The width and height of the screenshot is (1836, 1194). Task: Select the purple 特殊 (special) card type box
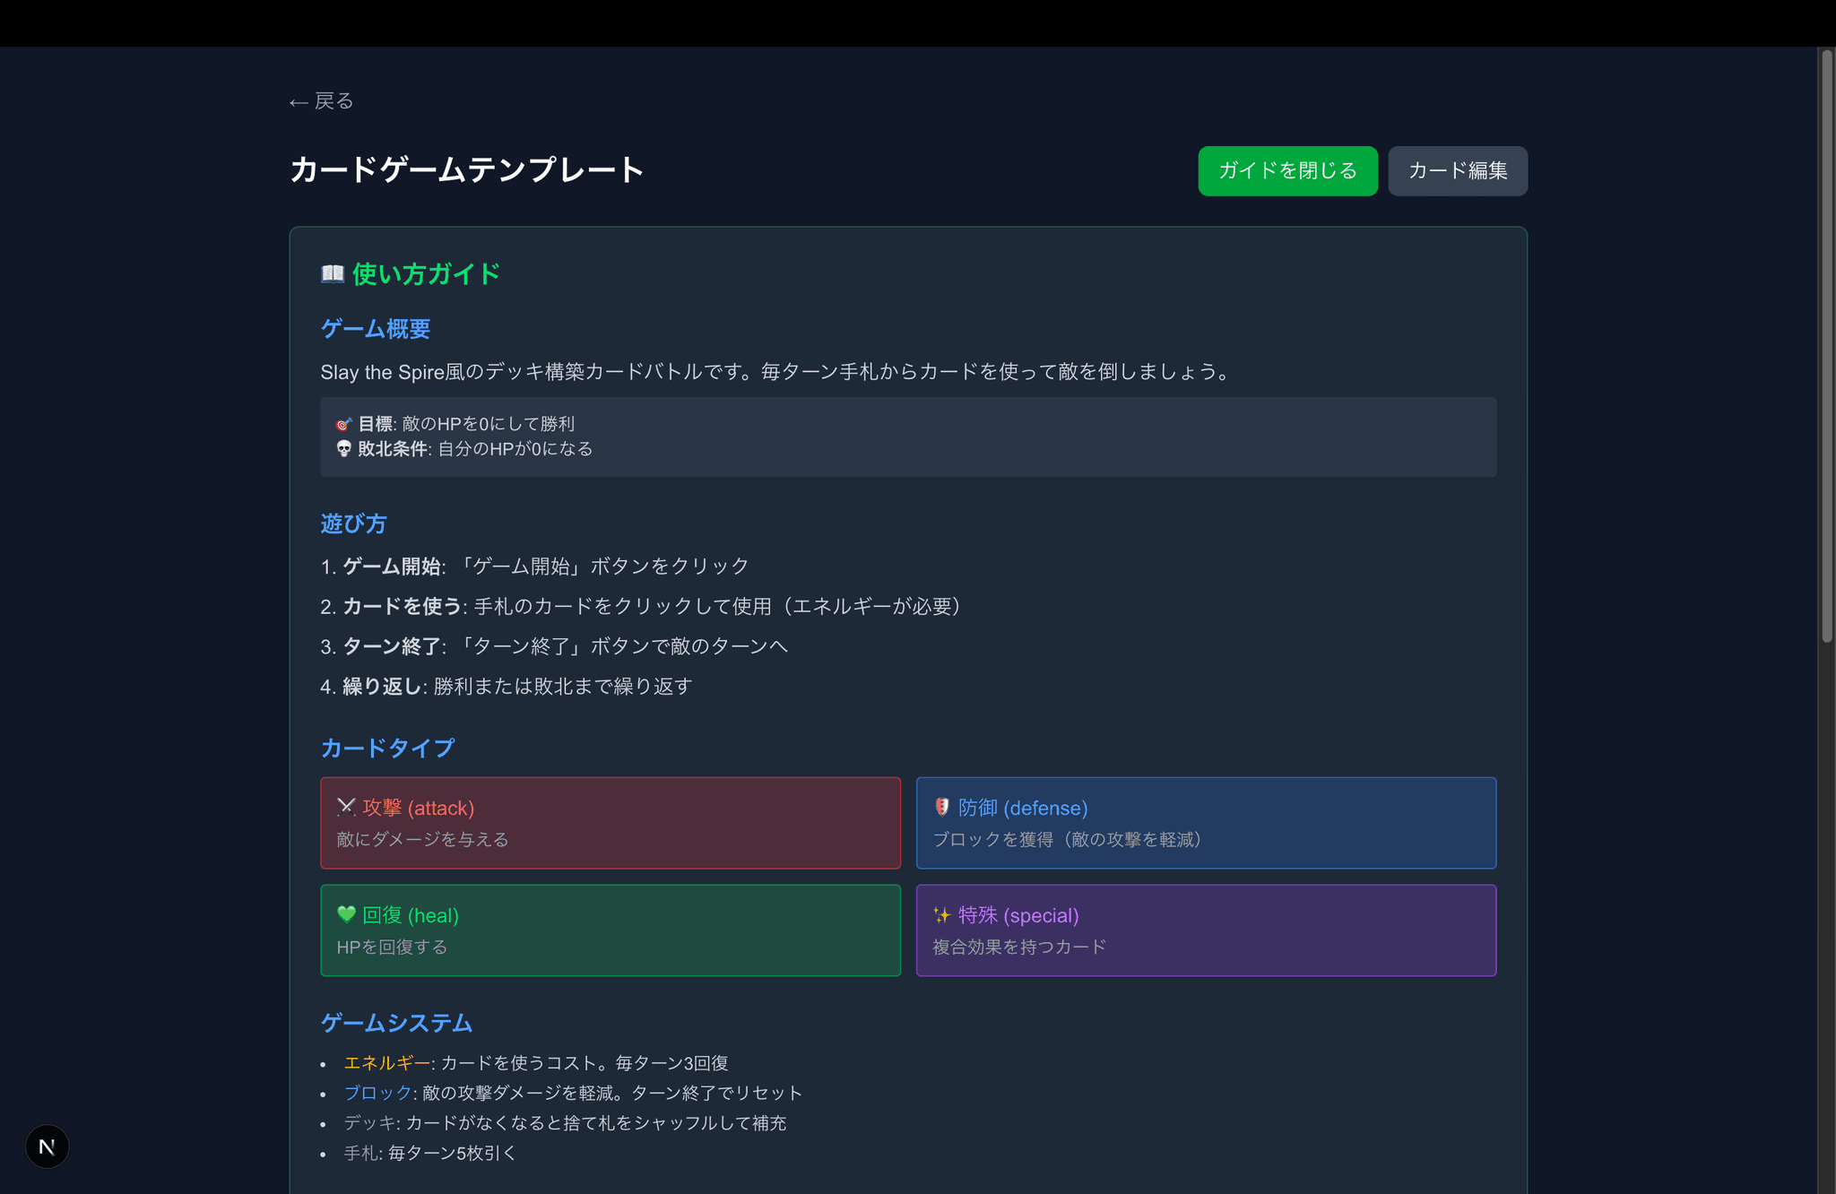(1206, 930)
